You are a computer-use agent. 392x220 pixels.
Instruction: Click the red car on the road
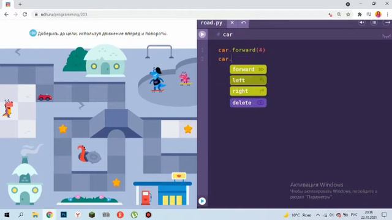click(x=45, y=97)
